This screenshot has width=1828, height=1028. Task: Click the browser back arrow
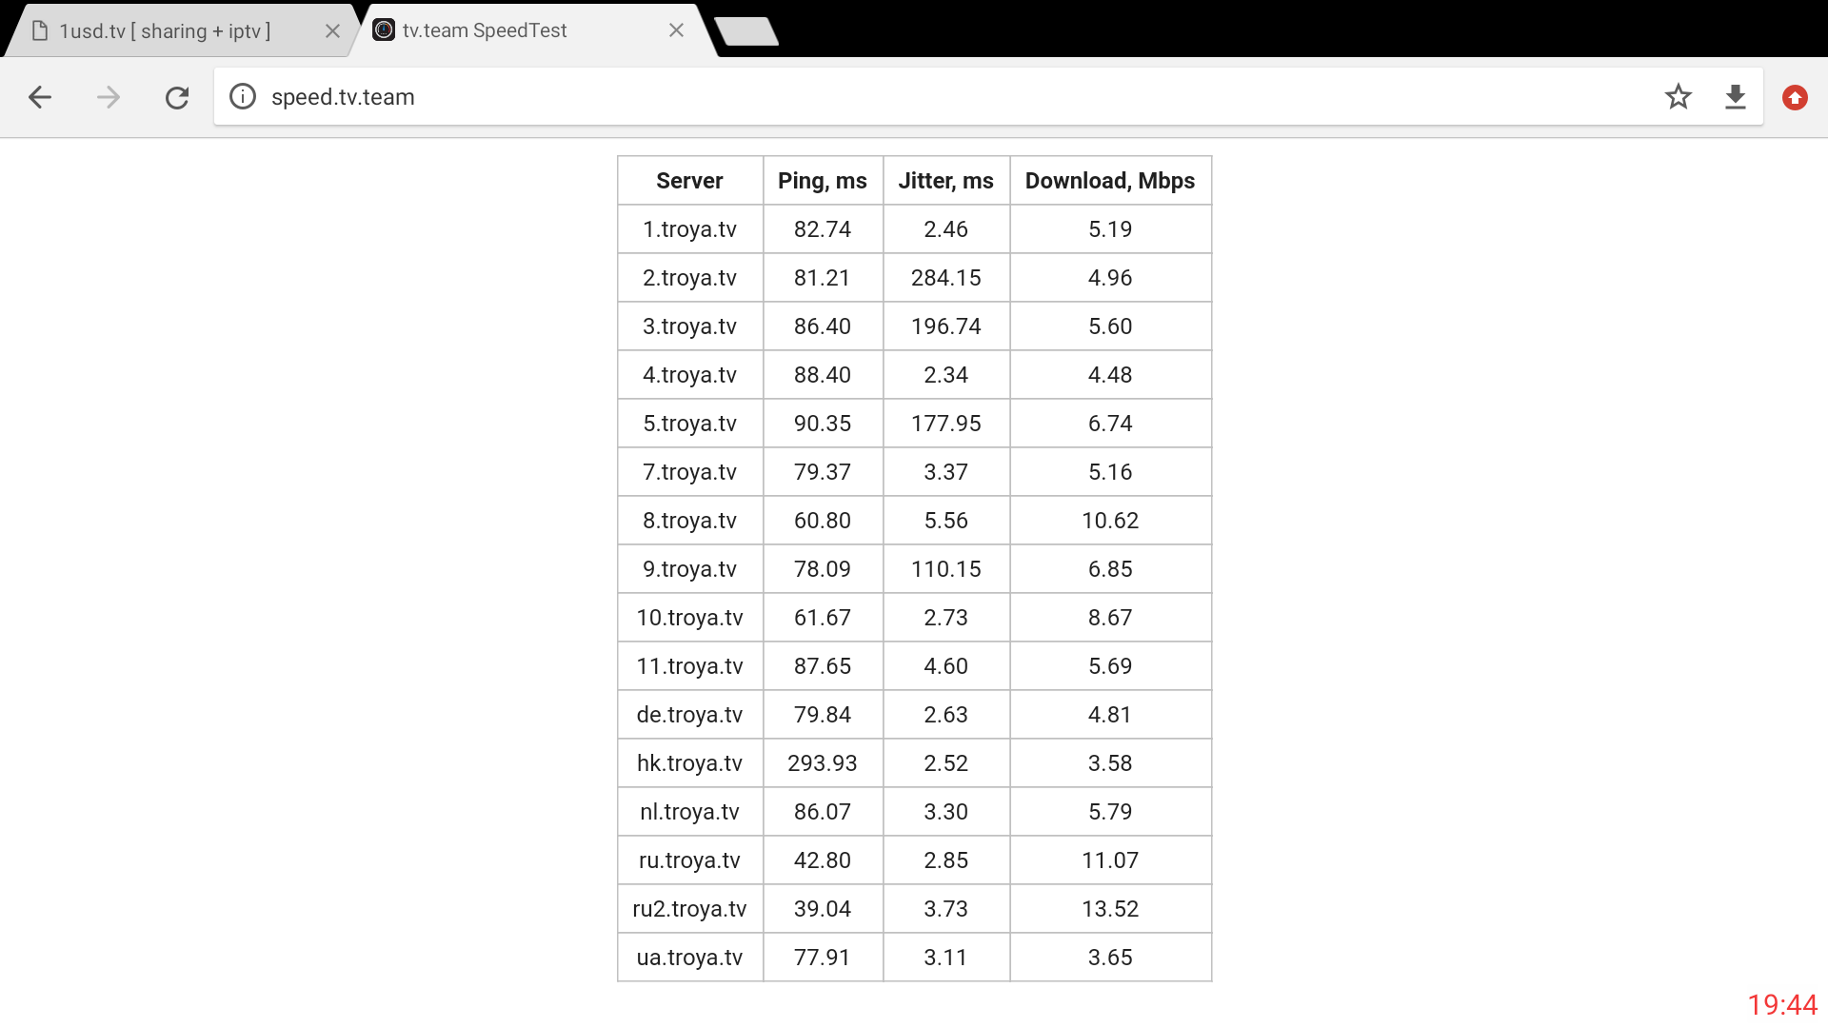pyautogui.click(x=40, y=97)
